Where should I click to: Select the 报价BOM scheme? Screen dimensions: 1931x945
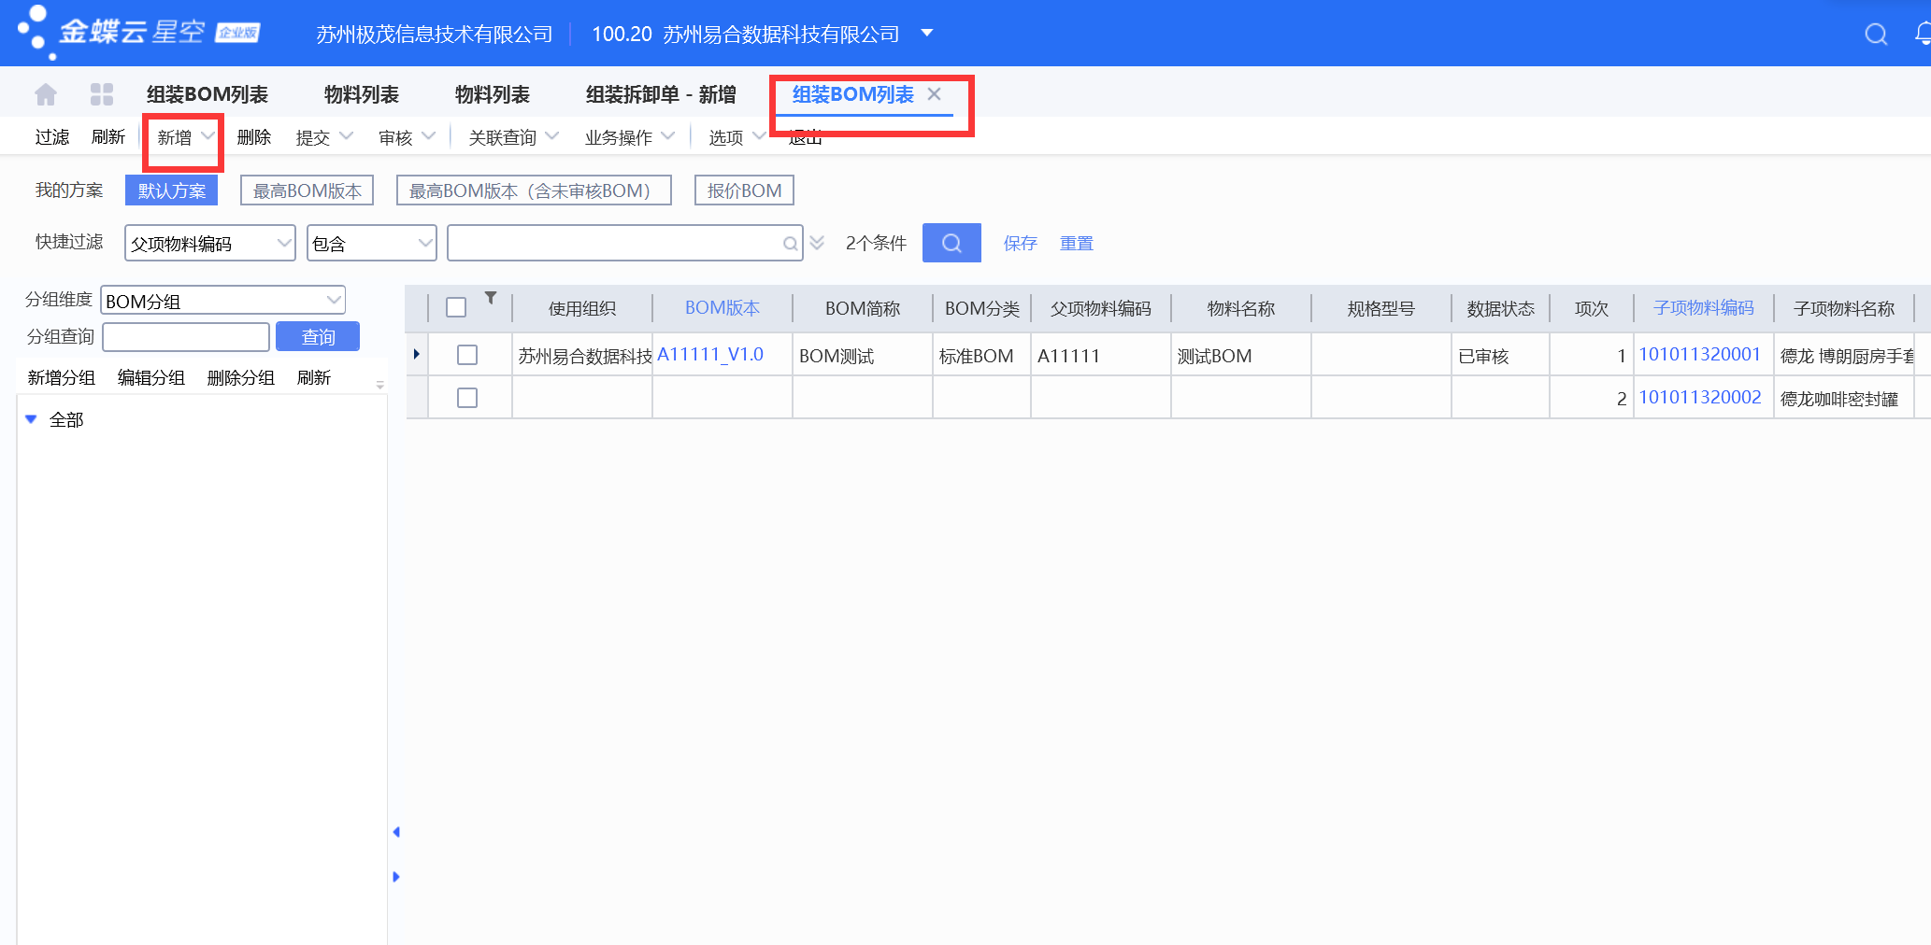pyautogui.click(x=745, y=190)
